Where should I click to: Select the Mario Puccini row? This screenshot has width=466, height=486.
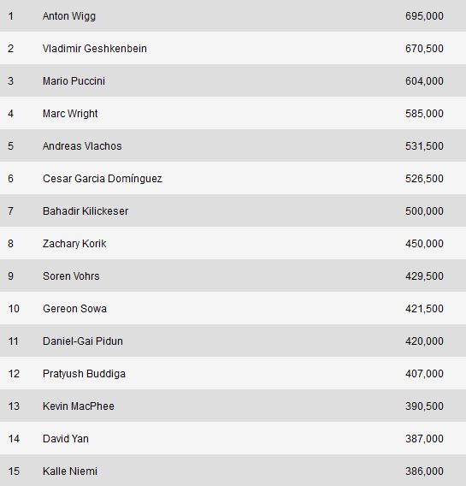(x=233, y=81)
